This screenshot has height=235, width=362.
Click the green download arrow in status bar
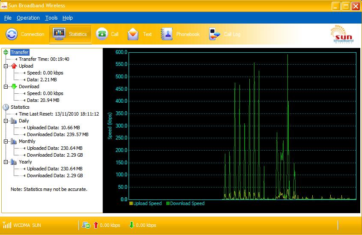coord(132,225)
